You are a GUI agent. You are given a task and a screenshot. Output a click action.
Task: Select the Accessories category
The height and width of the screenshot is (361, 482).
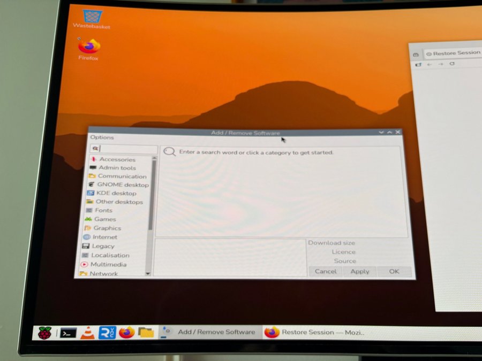click(x=117, y=159)
